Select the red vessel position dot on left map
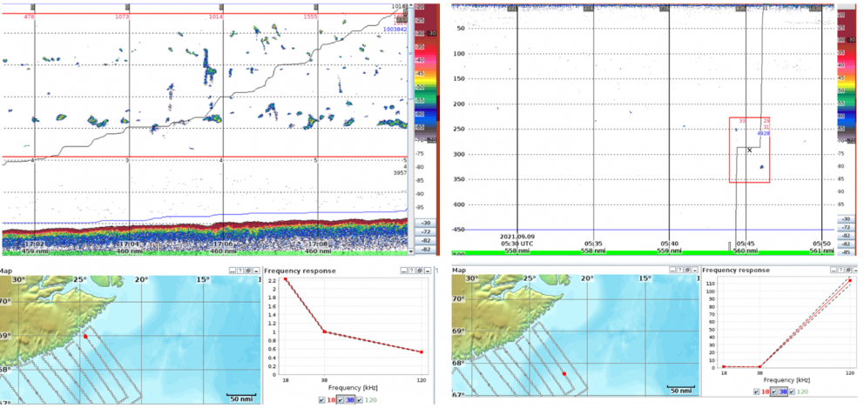The width and height of the screenshot is (864, 408). [x=85, y=336]
